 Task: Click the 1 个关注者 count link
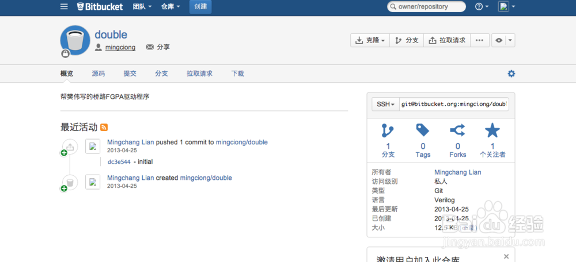pos(492,150)
